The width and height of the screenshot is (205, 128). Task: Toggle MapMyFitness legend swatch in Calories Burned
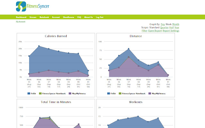point(70,93)
